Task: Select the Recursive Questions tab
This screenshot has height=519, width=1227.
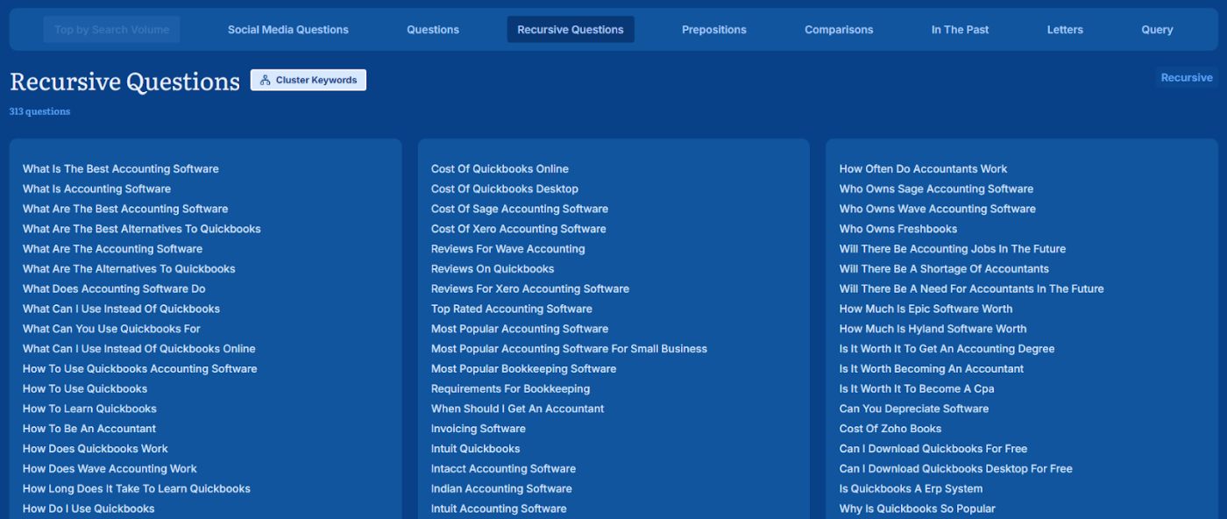Action: [570, 30]
